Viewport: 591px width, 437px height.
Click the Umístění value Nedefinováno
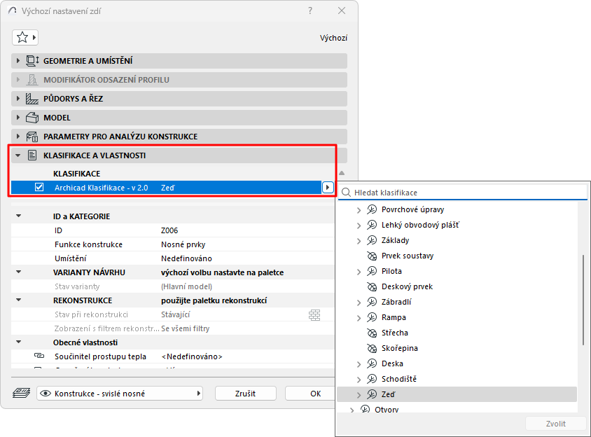(x=186, y=258)
